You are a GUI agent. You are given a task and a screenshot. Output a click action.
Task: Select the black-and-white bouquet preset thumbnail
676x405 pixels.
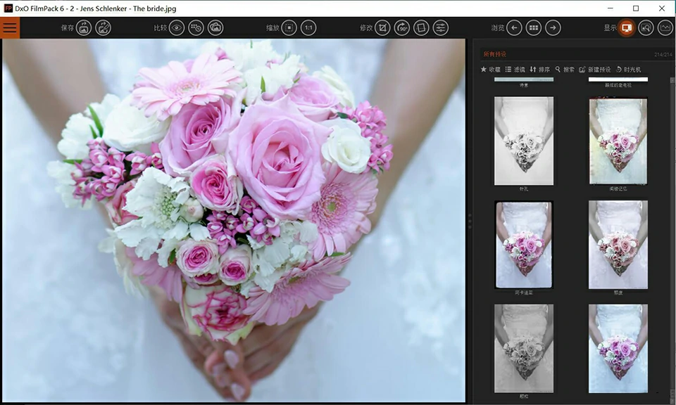pos(523,141)
